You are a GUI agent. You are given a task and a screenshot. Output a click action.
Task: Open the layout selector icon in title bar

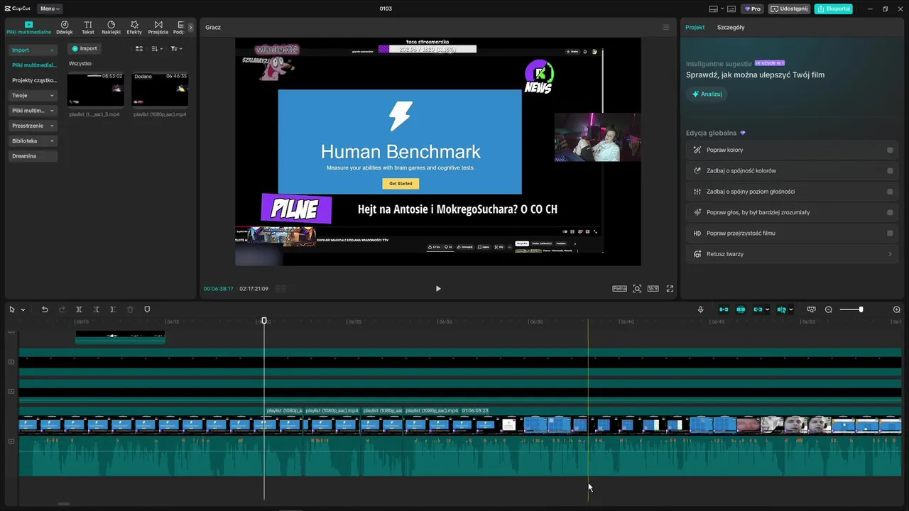[714, 9]
